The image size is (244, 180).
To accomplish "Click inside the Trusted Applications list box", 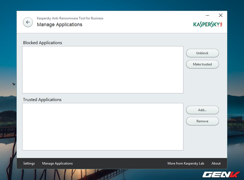I will coord(103,126).
